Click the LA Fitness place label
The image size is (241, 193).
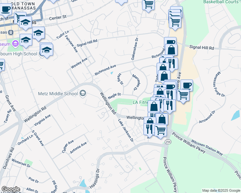140,102
